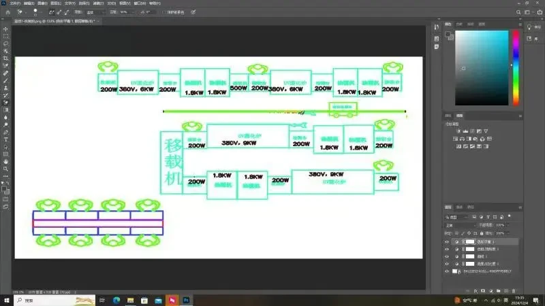Open the search icon at top right

coord(518,12)
